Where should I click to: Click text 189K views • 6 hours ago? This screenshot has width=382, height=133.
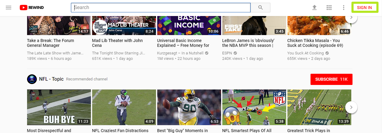(x=49, y=59)
